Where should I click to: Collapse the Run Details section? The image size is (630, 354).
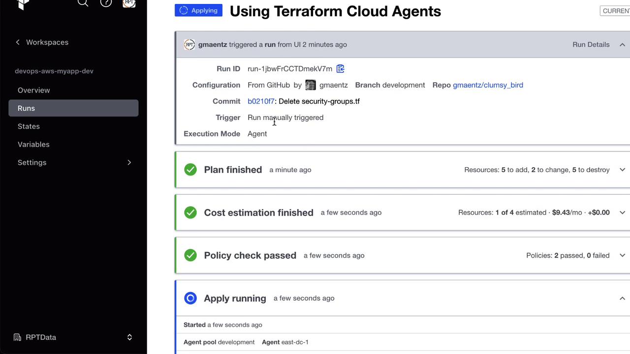622,45
